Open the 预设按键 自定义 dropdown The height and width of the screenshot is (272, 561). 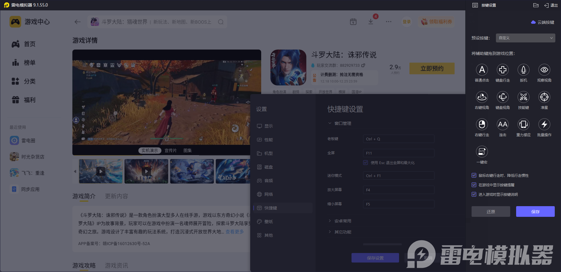pyautogui.click(x=525, y=38)
